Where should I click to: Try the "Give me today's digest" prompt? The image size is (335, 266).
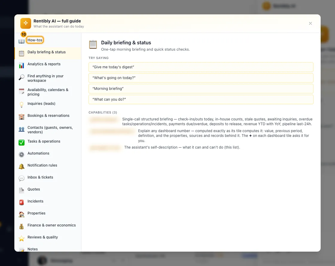[x=201, y=67]
